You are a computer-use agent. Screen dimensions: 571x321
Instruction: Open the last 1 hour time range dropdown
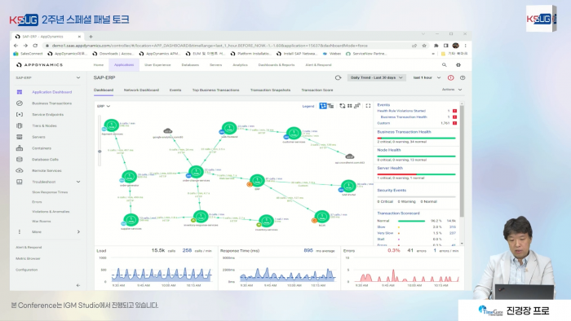coord(427,77)
